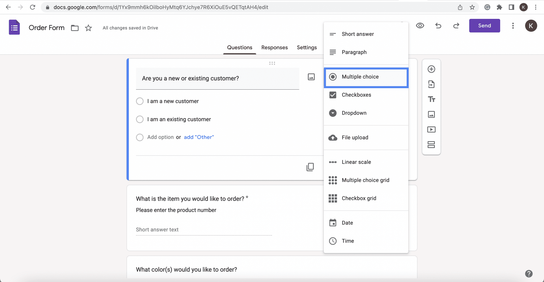Open the help question mark icon
544x282 pixels.
(x=529, y=274)
